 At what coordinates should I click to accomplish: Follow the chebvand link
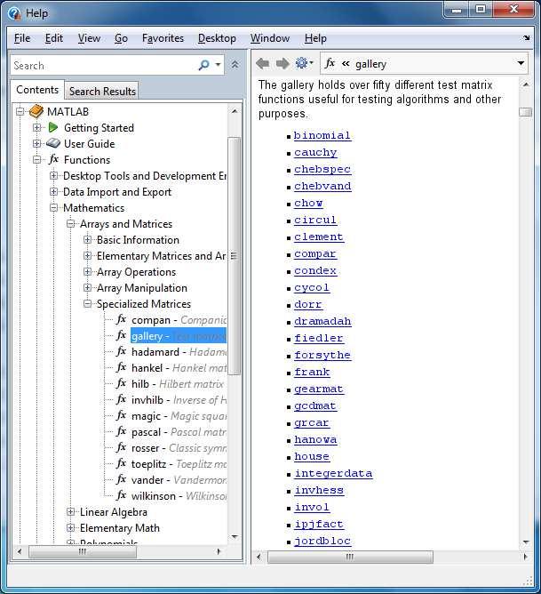(x=322, y=186)
